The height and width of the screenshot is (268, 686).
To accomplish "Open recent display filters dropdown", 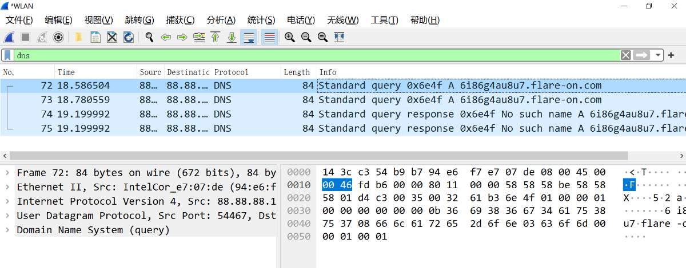I will click(658, 55).
